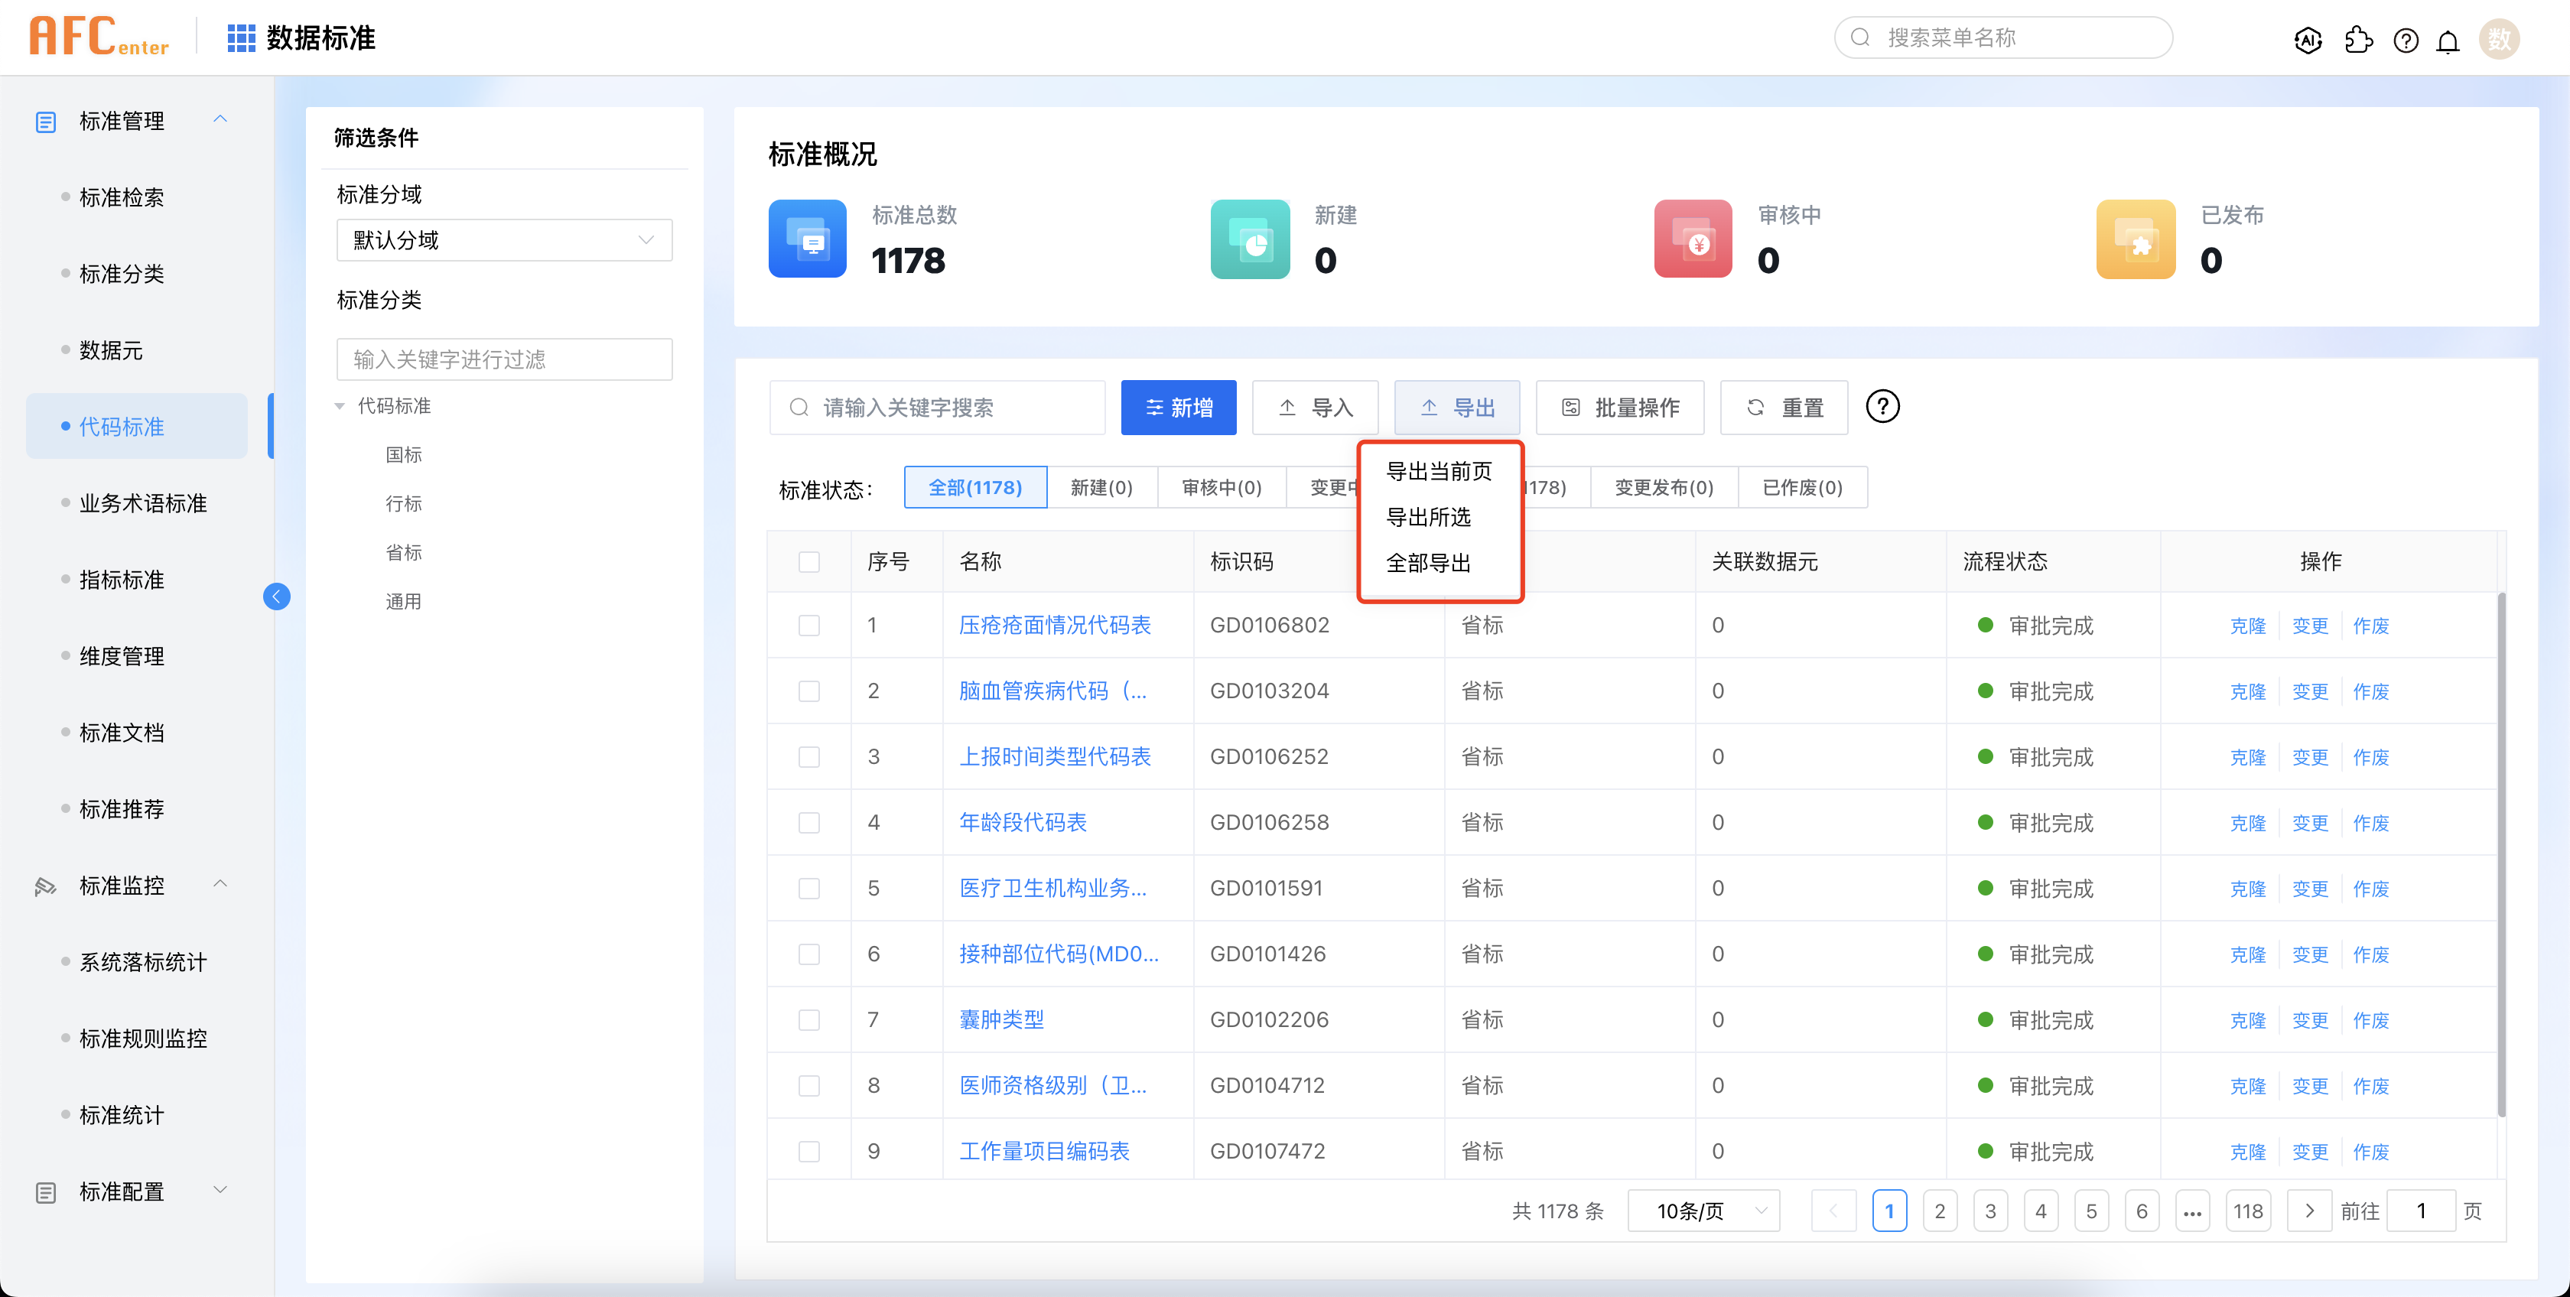Viewport: 2570px width, 1297px height.
Task: Focus 输入关键字进行过滤 filter field
Action: pos(504,359)
